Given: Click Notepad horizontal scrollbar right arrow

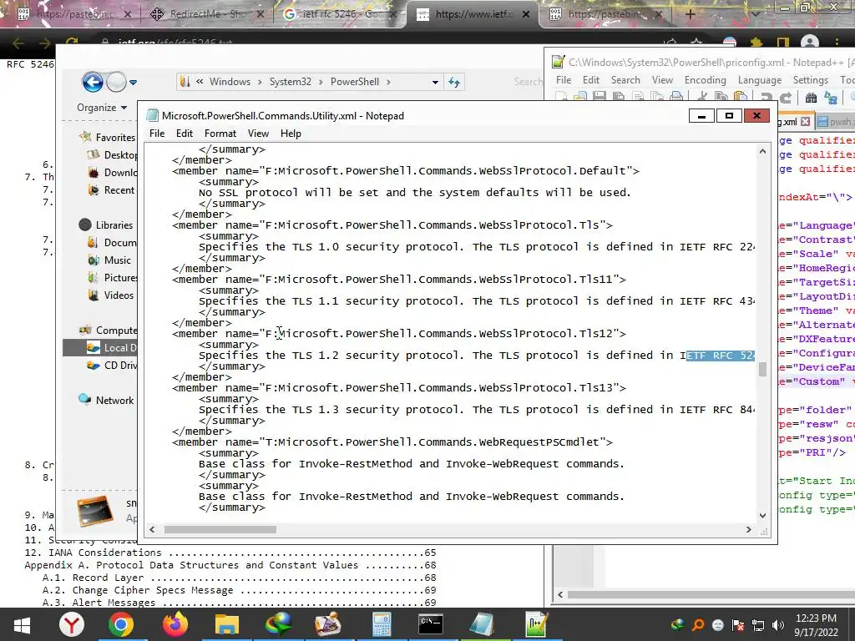Looking at the screenshot, I should click(x=749, y=529).
